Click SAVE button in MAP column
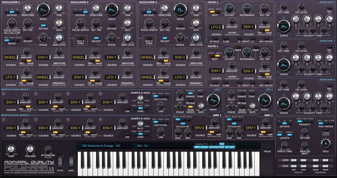Viewport: 337px width, 178px height. pyautogui.click(x=304, y=166)
